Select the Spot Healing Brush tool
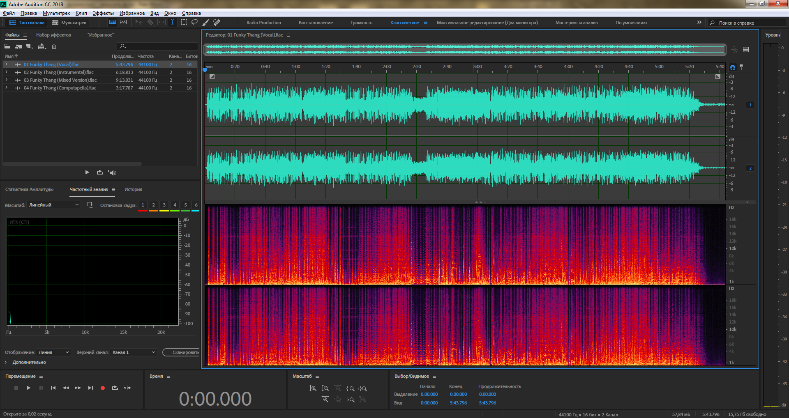 click(217, 23)
